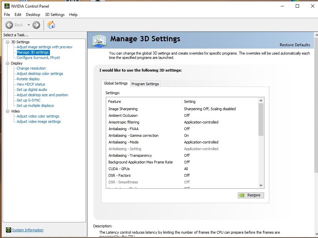Viewport: 318px width, 238px height.
Task: Open Configure Surround, PhysX
Action: [x=38, y=58]
